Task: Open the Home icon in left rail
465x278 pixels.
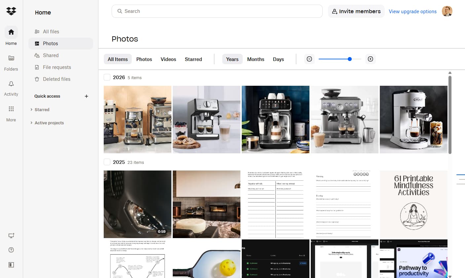Action: point(11,32)
